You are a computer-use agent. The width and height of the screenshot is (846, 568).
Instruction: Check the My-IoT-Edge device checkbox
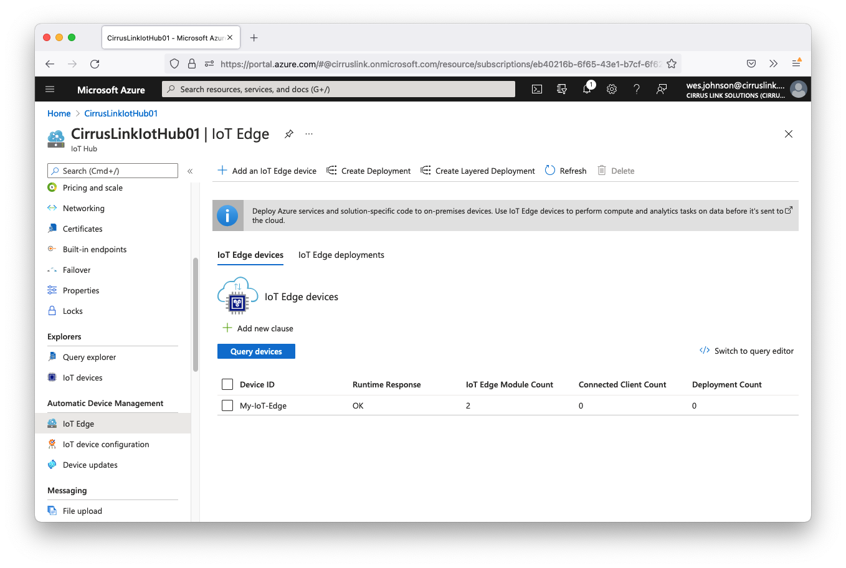pos(227,405)
